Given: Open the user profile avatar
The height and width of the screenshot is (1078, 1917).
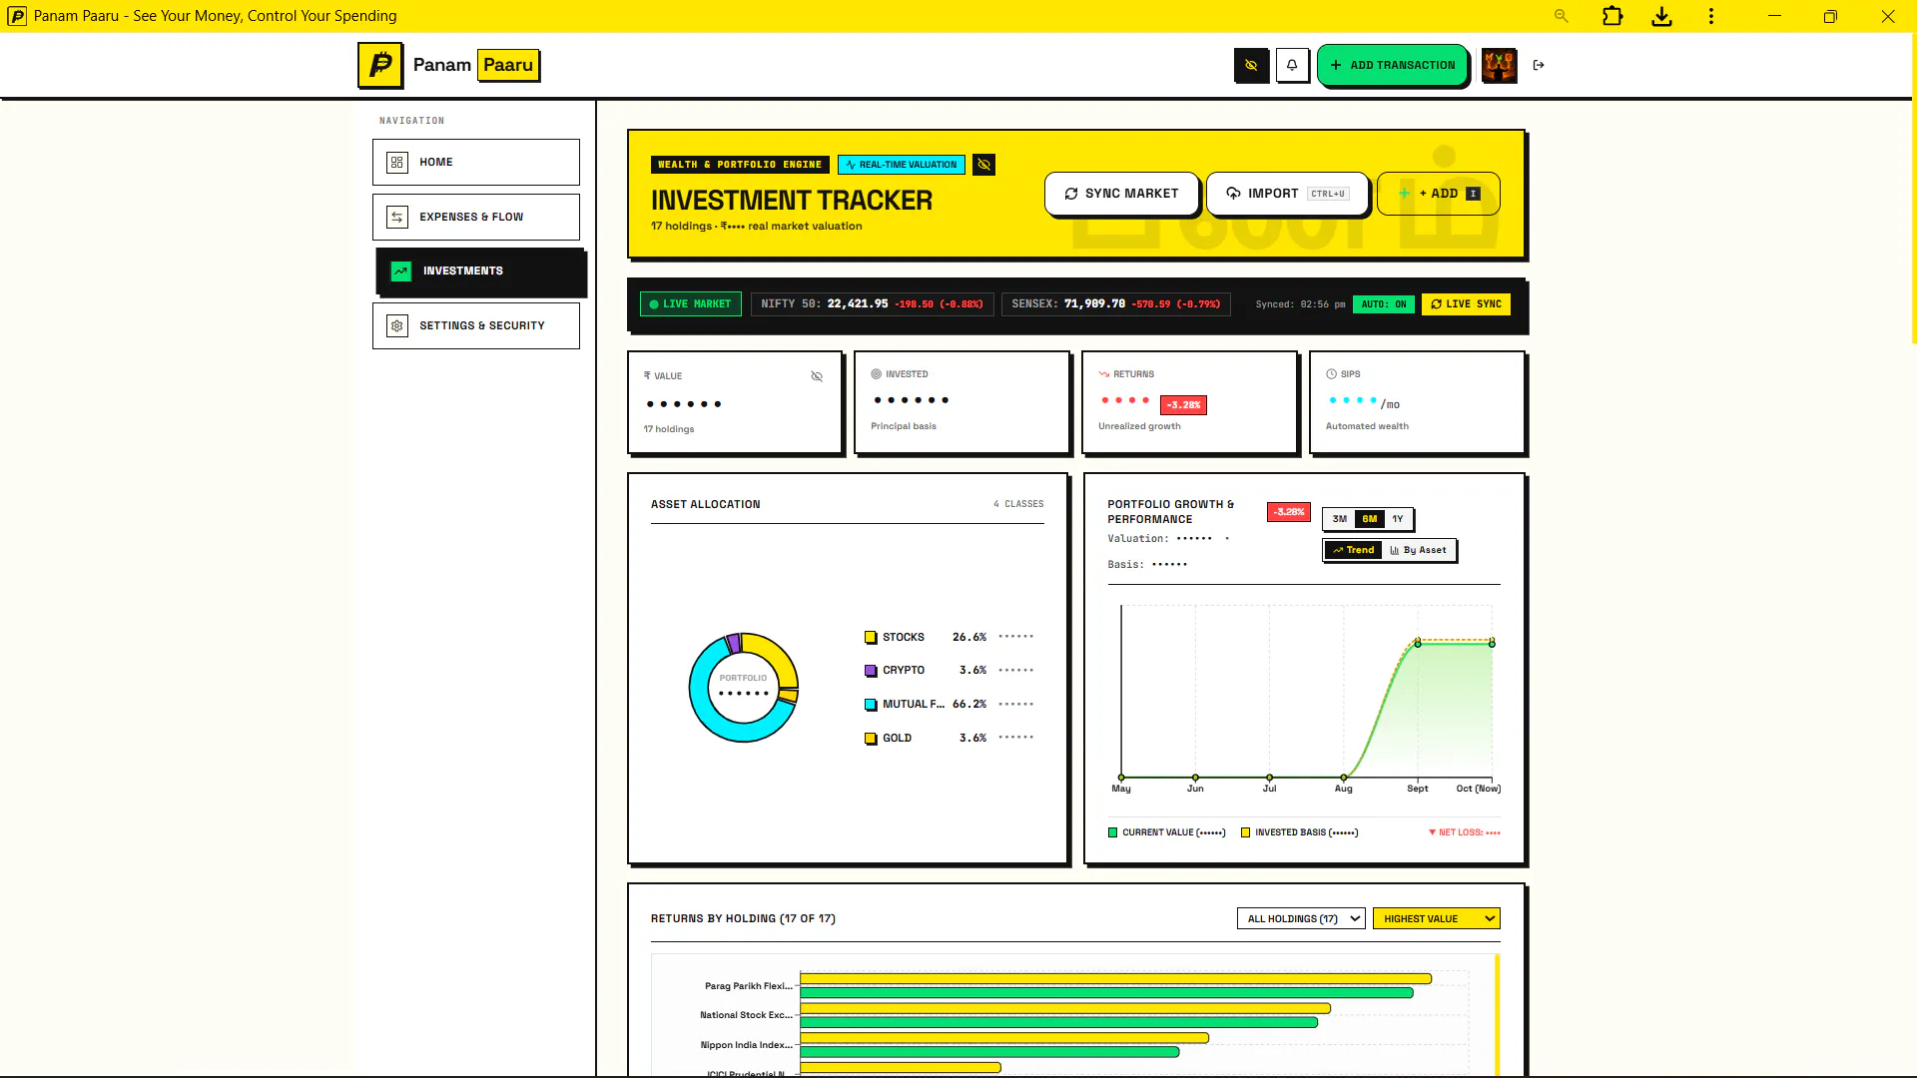Looking at the screenshot, I should 1499,65.
